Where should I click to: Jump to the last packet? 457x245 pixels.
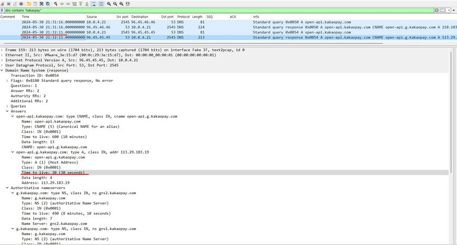(87, 4)
